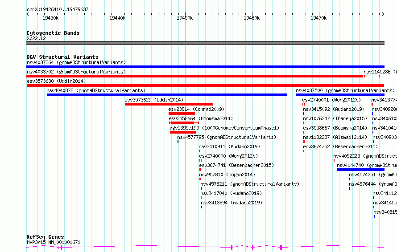Viewport: 397px width, 252px height.
Task: Select esv3558667 (Boomsma2014) label
Action: click(x=335, y=128)
